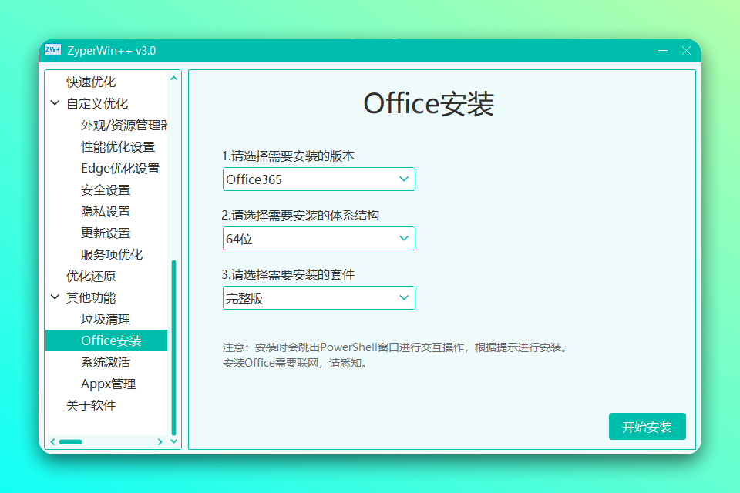
Task: Collapse the 自定义优化 tree node
Action: point(55,103)
